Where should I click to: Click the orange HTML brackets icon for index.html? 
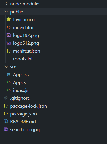9,27
